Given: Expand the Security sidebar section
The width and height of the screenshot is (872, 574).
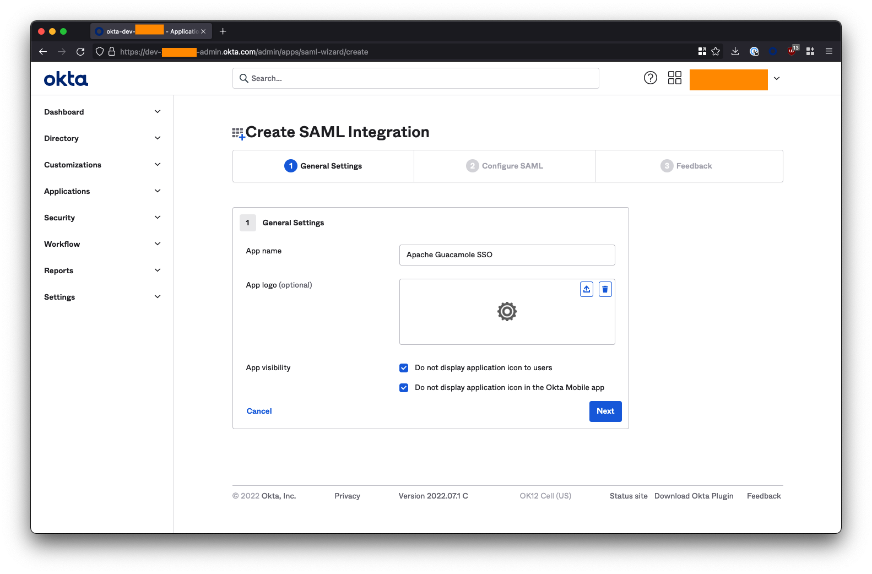Looking at the screenshot, I should click(102, 218).
